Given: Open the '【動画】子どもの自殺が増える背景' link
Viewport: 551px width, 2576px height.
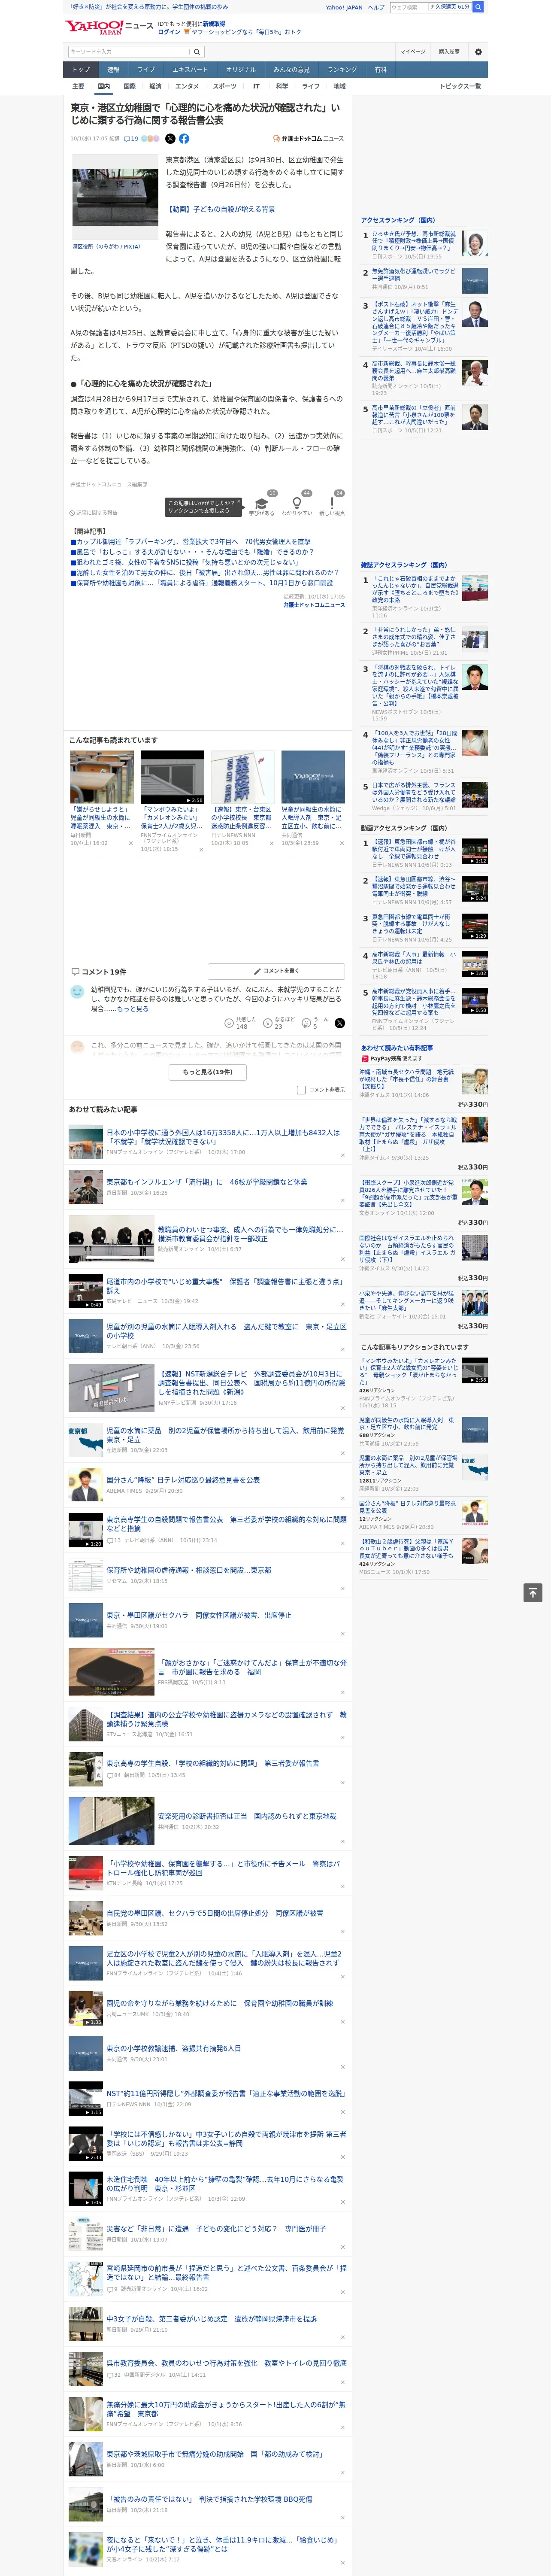Looking at the screenshot, I should point(220,209).
